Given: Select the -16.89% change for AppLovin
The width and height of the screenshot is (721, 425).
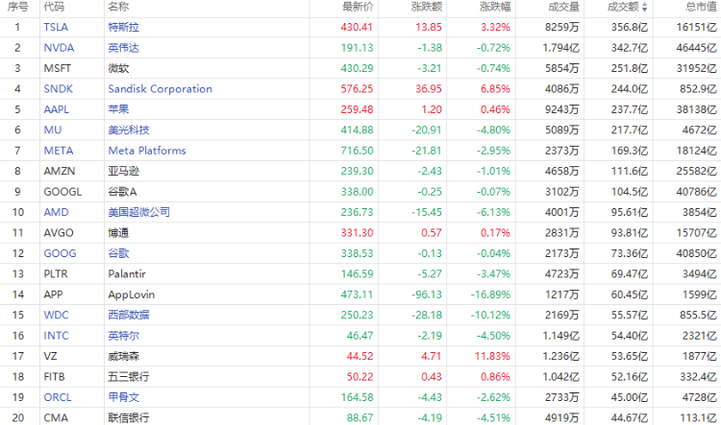Looking at the screenshot, I should (x=490, y=295).
